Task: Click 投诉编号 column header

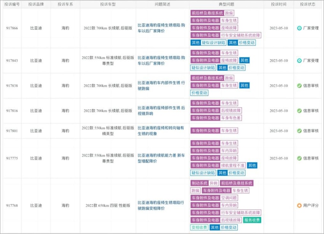Action: click(x=12, y=4)
